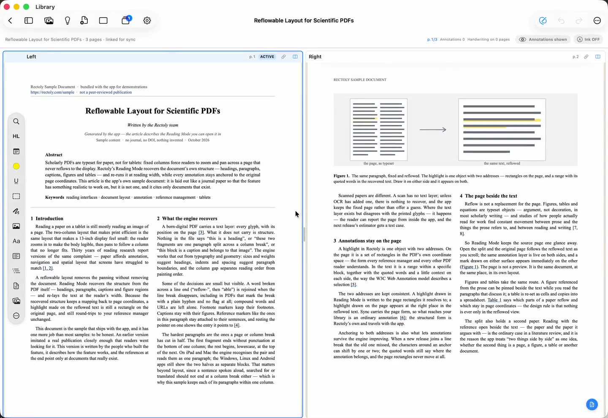This screenshot has width=608, height=418.
Task: Toggle the sidebar panel icon in top toolbar
Action: click(x=29, y=20)
